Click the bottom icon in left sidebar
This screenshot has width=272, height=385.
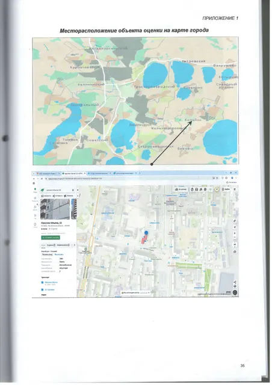35,225
